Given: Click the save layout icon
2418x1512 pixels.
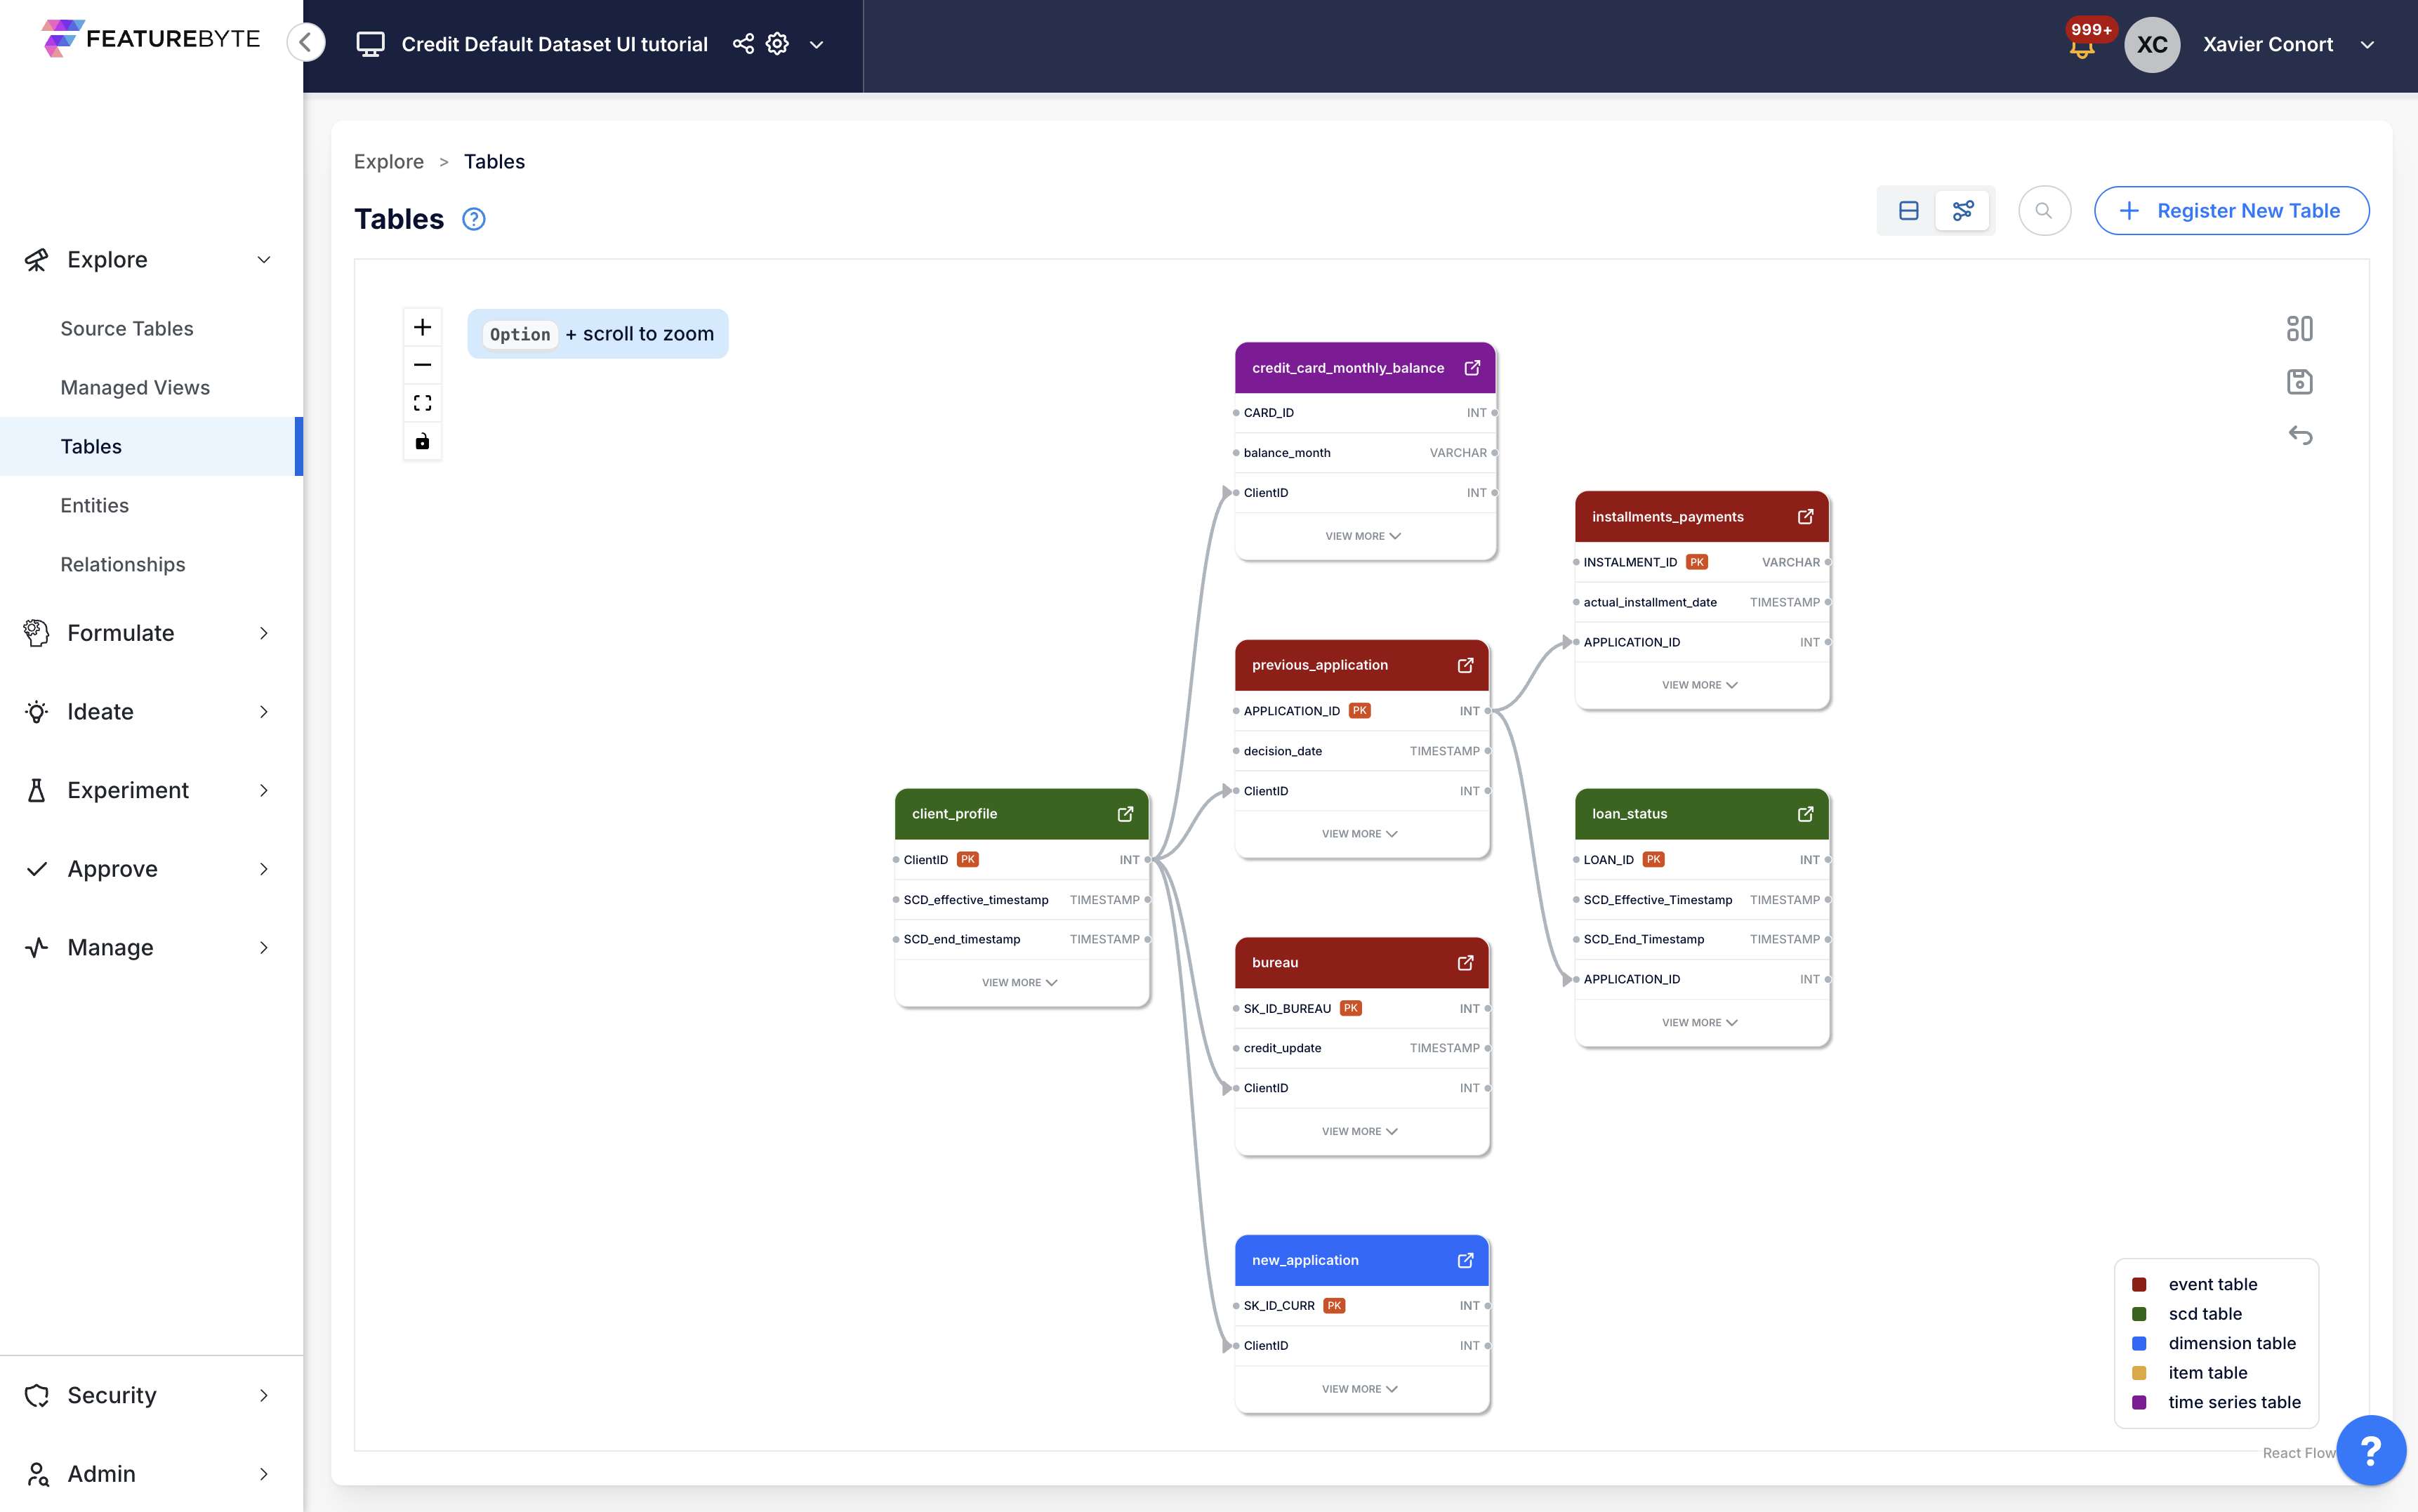Looking at the screenshot, I should [x=2299, y=382].
